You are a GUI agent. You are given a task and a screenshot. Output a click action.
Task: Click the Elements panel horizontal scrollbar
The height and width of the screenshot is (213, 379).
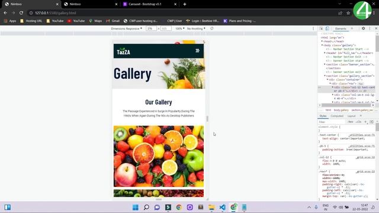click(346, 105)
